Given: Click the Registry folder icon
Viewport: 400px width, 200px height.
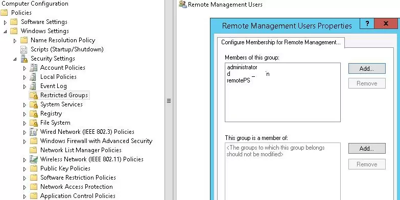Looking at the screenshot, I should (x=33, y=113).
